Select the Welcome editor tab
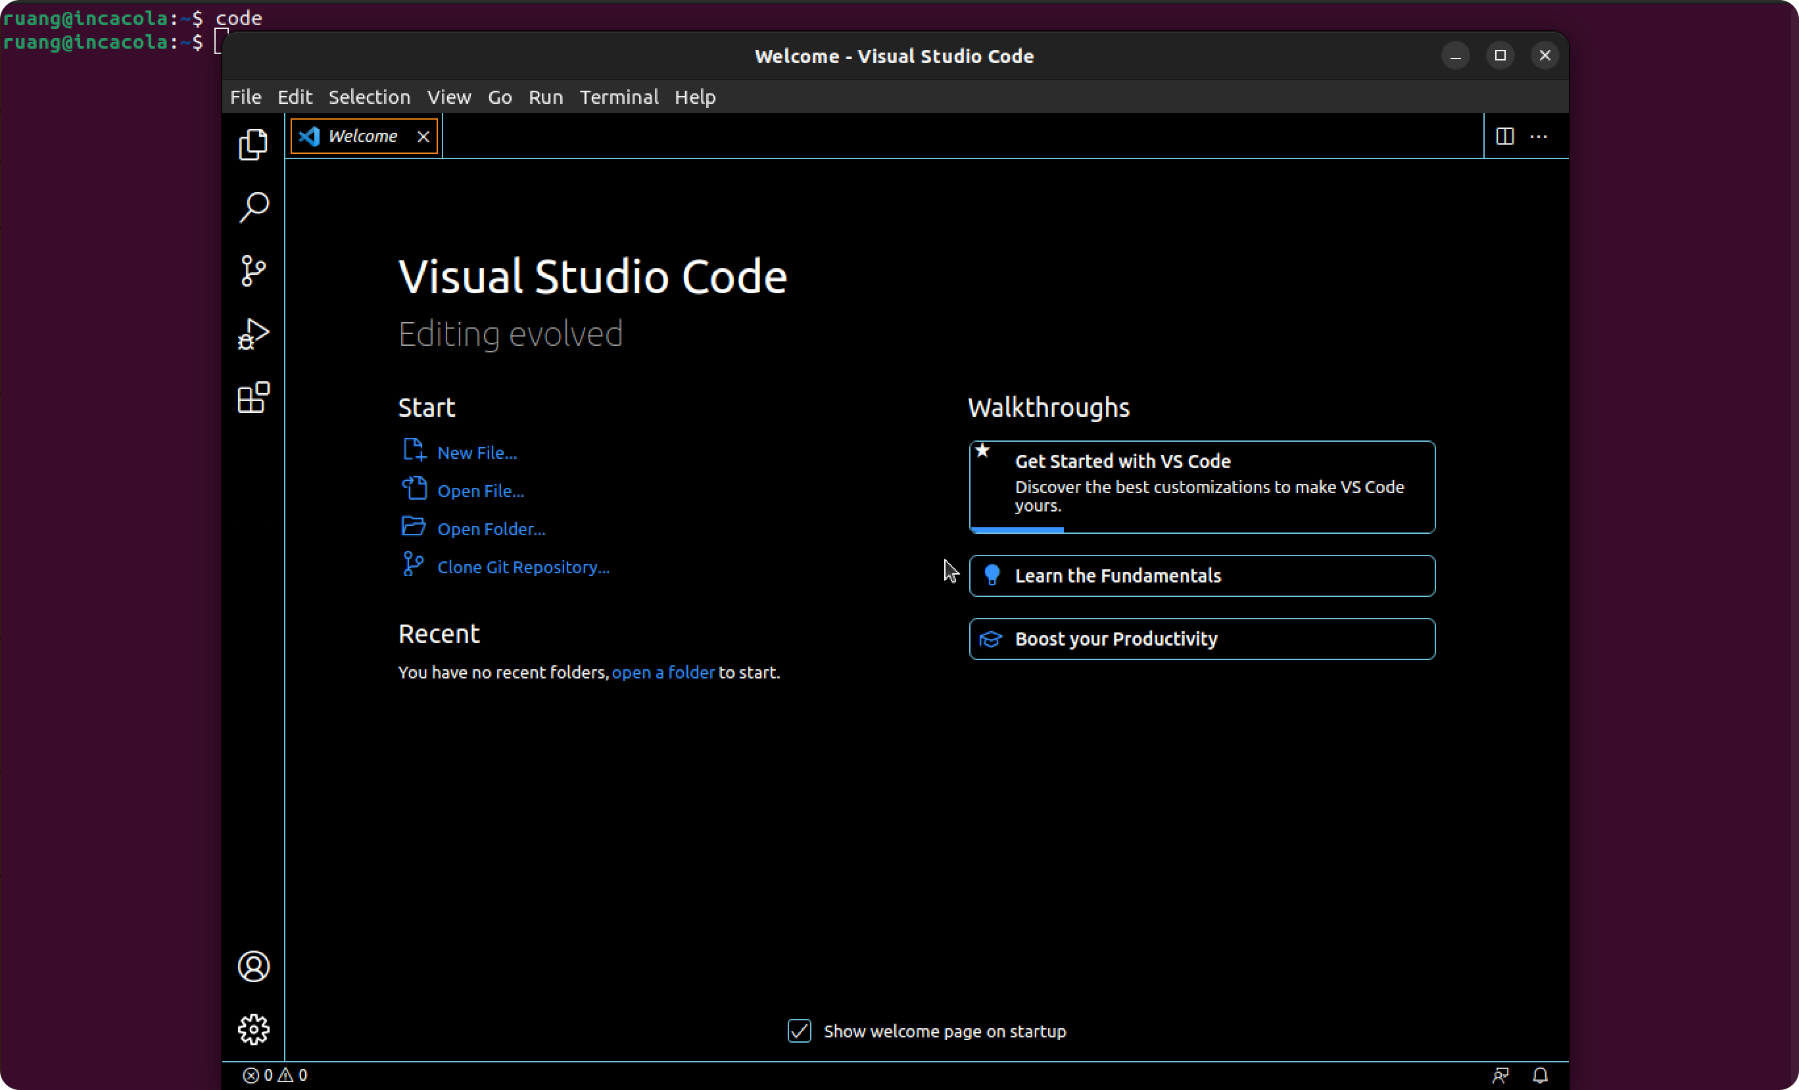The image size is (1799, 1090). (x=364, y=137)
